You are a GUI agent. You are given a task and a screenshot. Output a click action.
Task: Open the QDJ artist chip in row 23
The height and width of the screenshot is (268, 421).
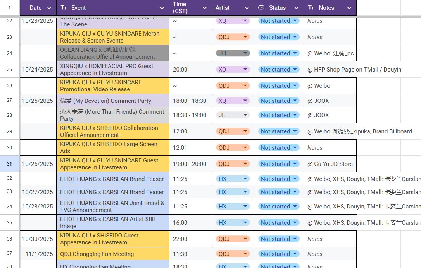(x=233, y=37)
